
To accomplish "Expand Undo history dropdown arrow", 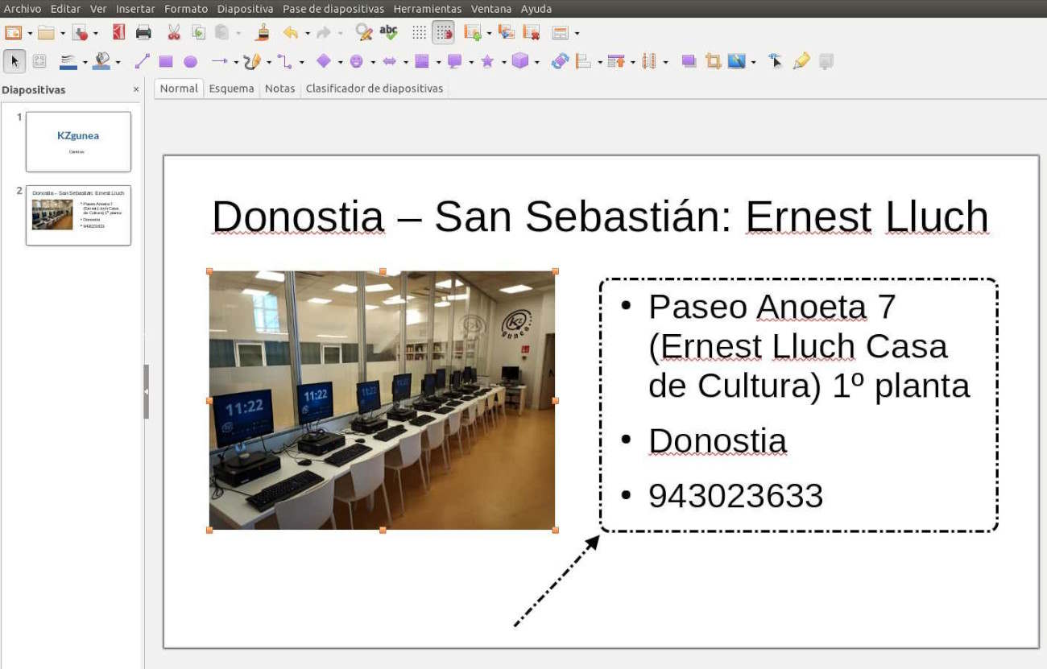I will click(x=307, y=33).
